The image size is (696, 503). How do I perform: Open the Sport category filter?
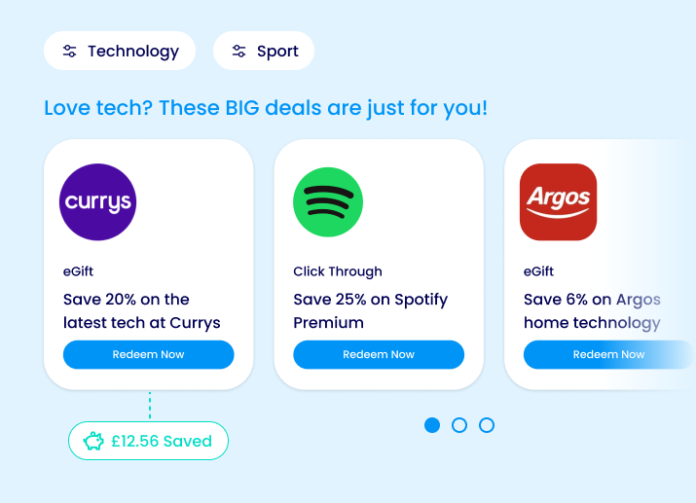coord(264,52)
